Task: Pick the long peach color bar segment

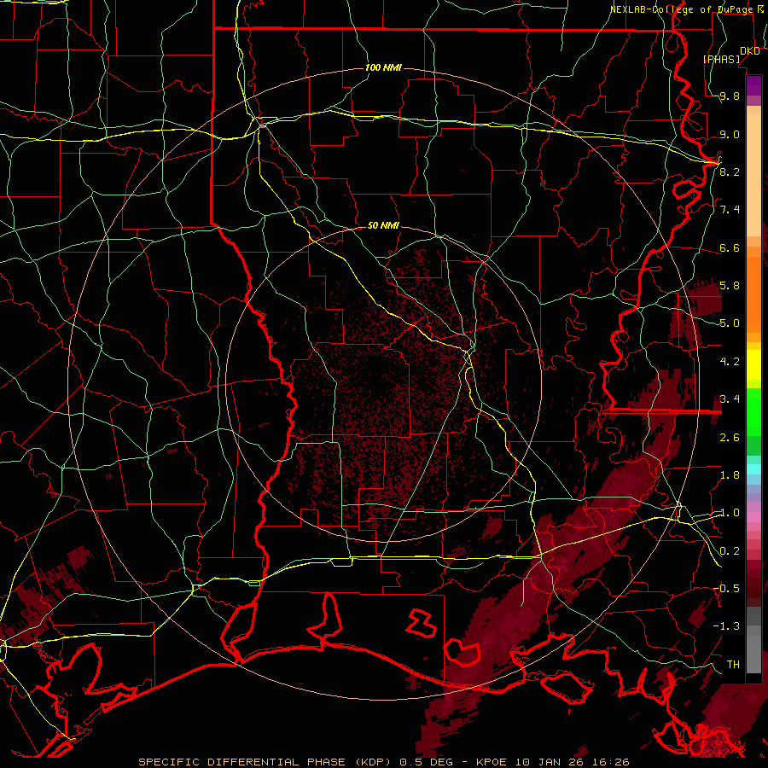Action: [x=753, y=175]
